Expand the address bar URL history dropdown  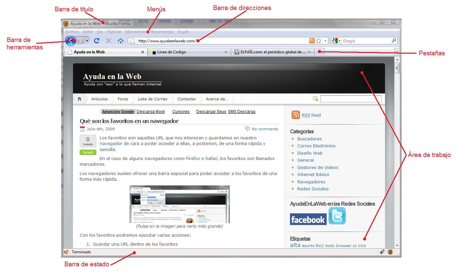point(325,41)
